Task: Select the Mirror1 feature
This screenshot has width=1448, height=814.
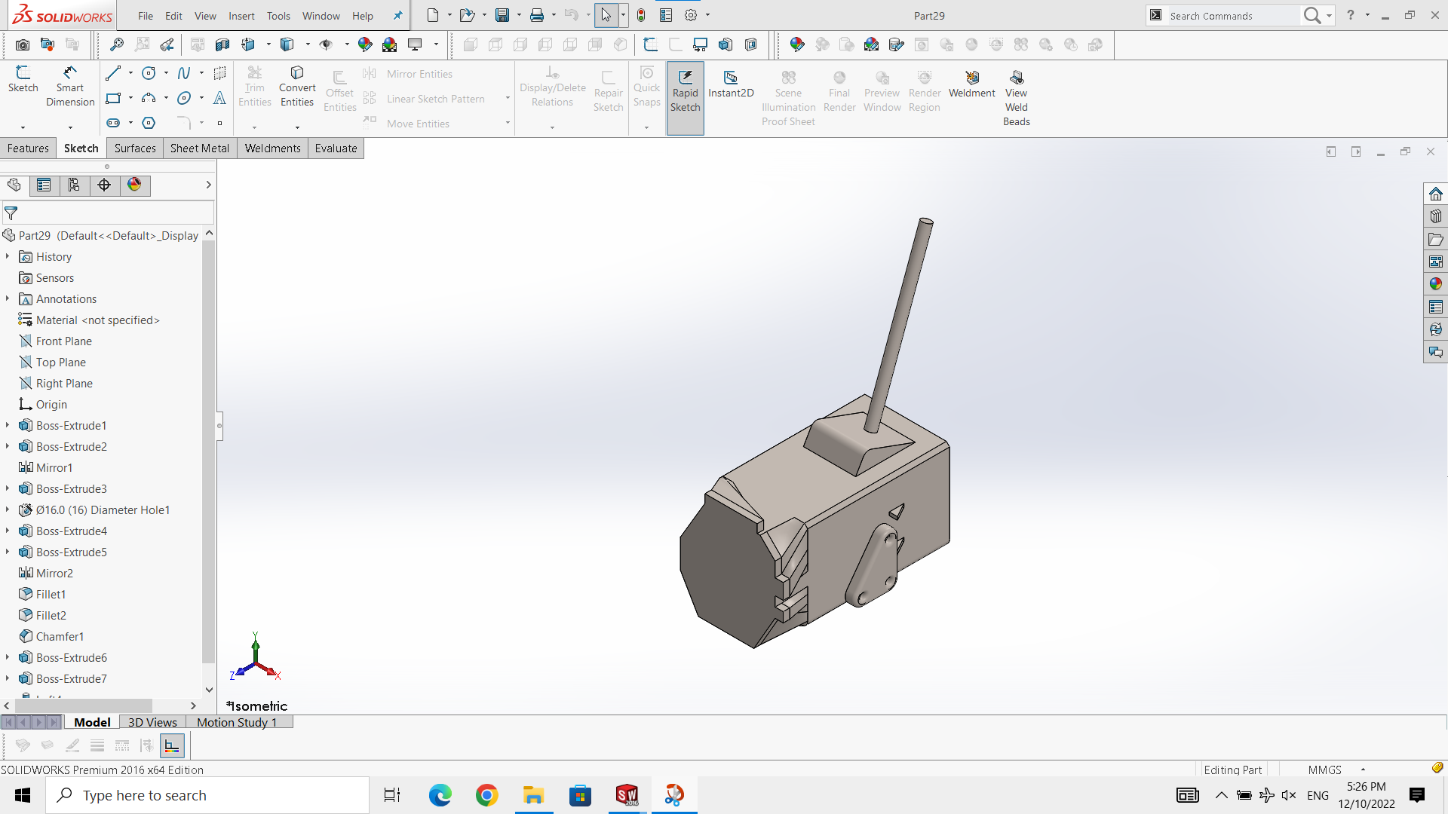Action: (x=54, y=468)
